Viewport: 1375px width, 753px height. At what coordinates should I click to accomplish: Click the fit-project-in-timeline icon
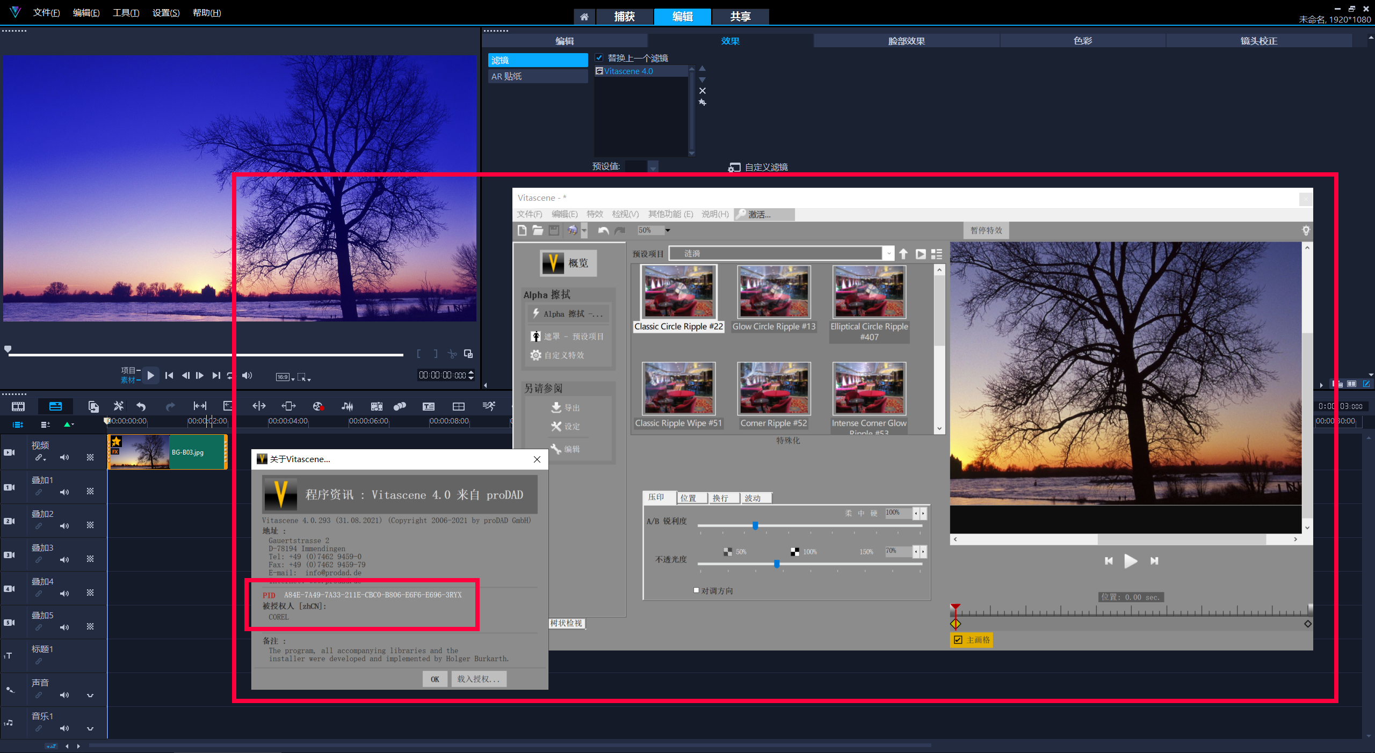[x=200, y=406]
